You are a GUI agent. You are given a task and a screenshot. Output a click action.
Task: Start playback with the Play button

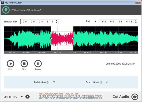pyautogui.click(x=10, y=64)
